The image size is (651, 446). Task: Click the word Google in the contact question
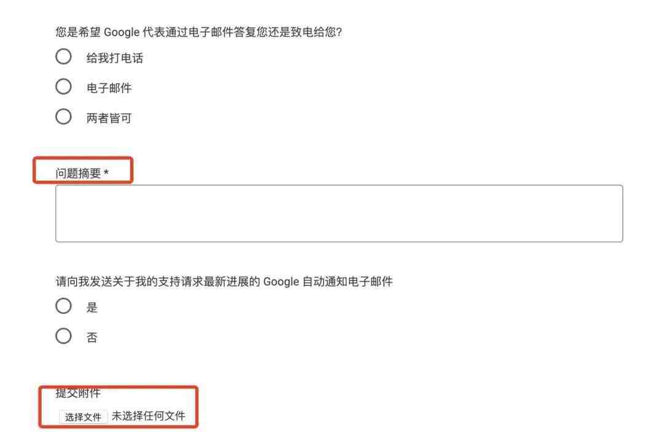[x=121, y=32]
